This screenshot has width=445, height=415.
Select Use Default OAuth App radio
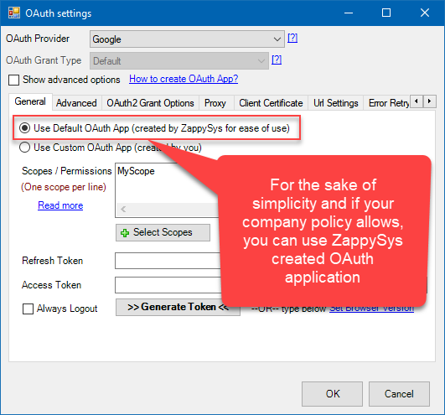click(24, 128)
